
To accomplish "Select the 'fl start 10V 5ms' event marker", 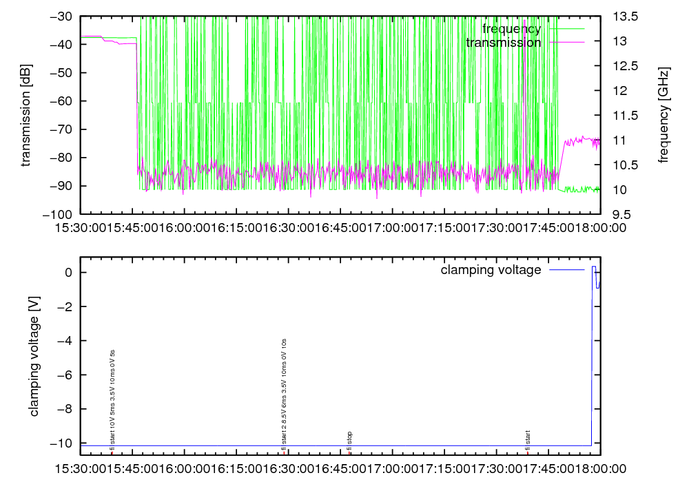I will (x=112, y=399).
